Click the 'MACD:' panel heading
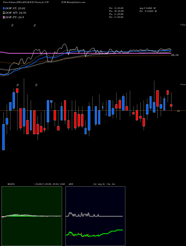Viewport: 186px width, 246px height. [x=11, y=184]
